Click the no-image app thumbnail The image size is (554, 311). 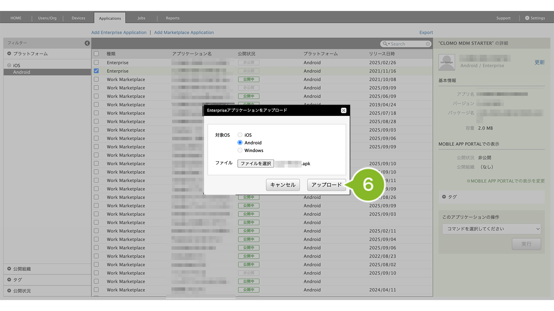[447, 62]
